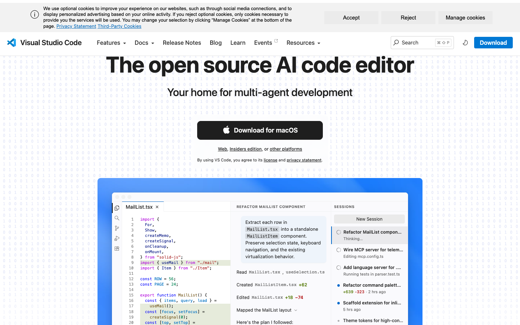Open the Extensions icon in activity bar
Image resolution: width=520 pixels, height=325 pixels.
[x=117, y=248]
